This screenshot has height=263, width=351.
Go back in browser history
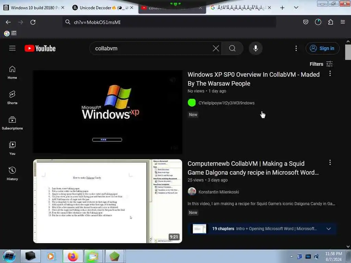point(8,22)
